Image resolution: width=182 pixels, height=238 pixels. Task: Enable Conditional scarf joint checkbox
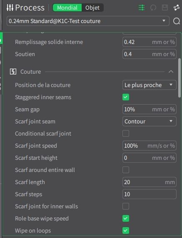coord(126,133)
